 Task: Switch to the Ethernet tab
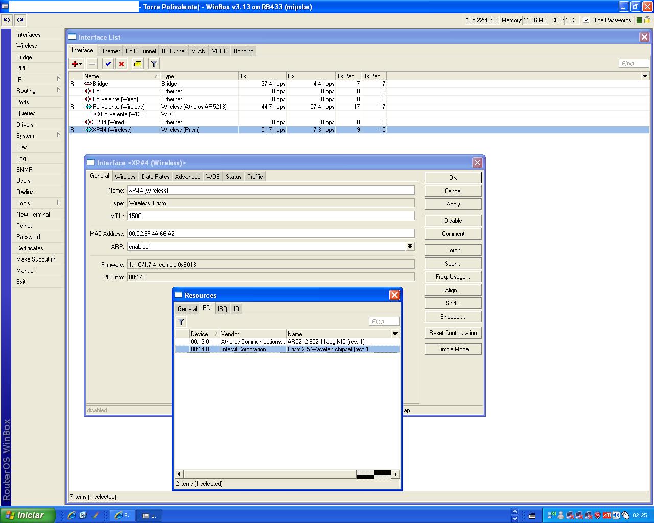click(109, 51)
